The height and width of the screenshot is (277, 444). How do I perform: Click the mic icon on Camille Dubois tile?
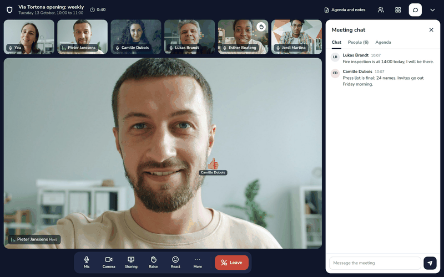pos(118,48)
